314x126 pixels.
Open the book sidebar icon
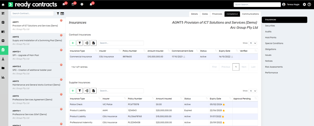[3, 32]
